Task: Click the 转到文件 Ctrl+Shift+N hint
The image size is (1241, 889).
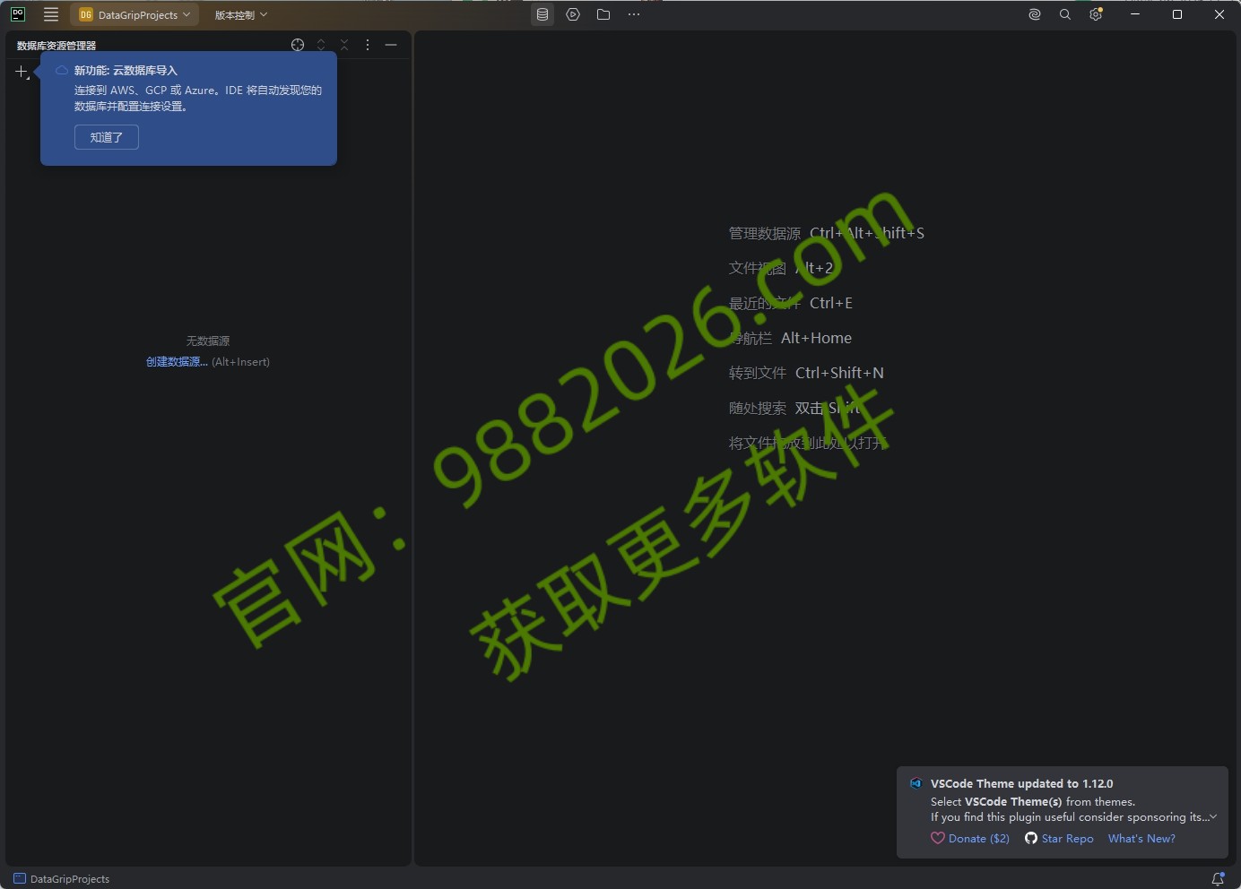Action: click(806, 373)
